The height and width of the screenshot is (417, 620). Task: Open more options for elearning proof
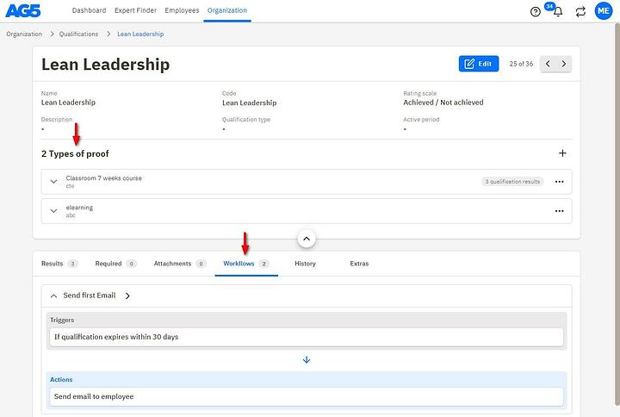click(x=559, y=211)
